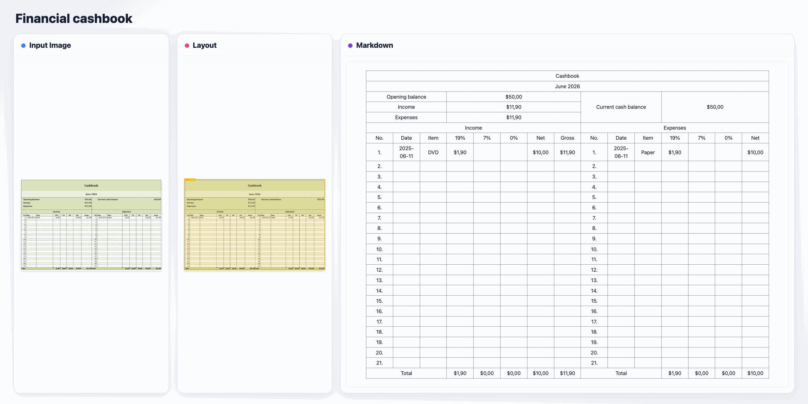Select the 2025-06-11 date in the DVD row
This screenshot has height=404, width=808.
click(x=406, y=153)
